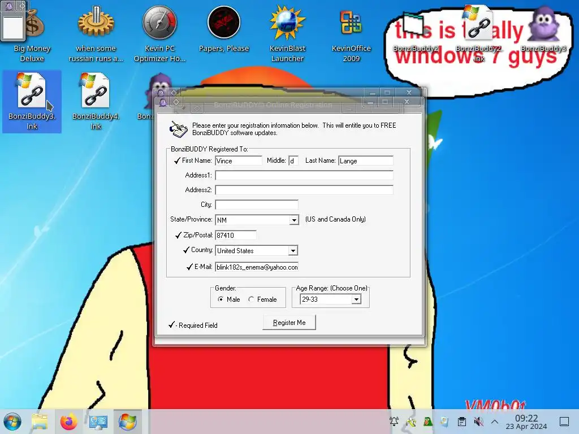Select the gear icon 'when some russian runs a...'
Screen dimensions: 579x434
96,35
